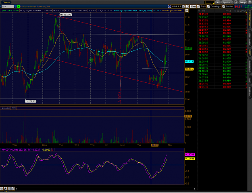
Task: Open the Studies menu
Action: pyautogui.click(x=227, y=6)
